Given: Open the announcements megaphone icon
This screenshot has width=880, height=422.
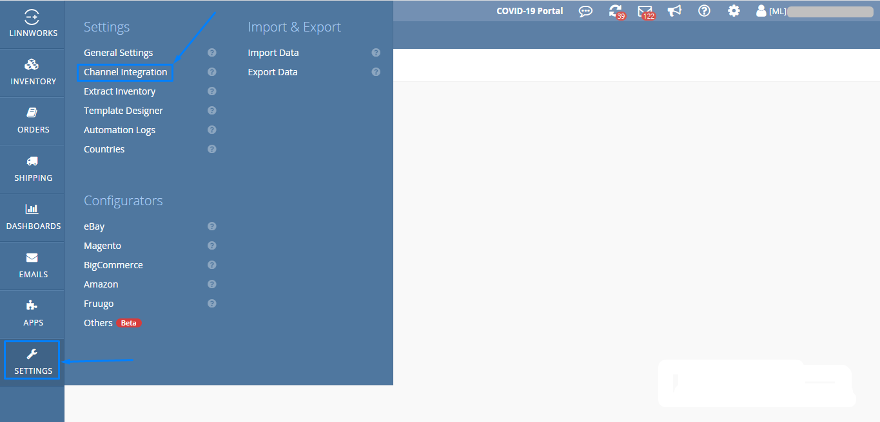Looking at the screenshot, I should coord(674,11).
